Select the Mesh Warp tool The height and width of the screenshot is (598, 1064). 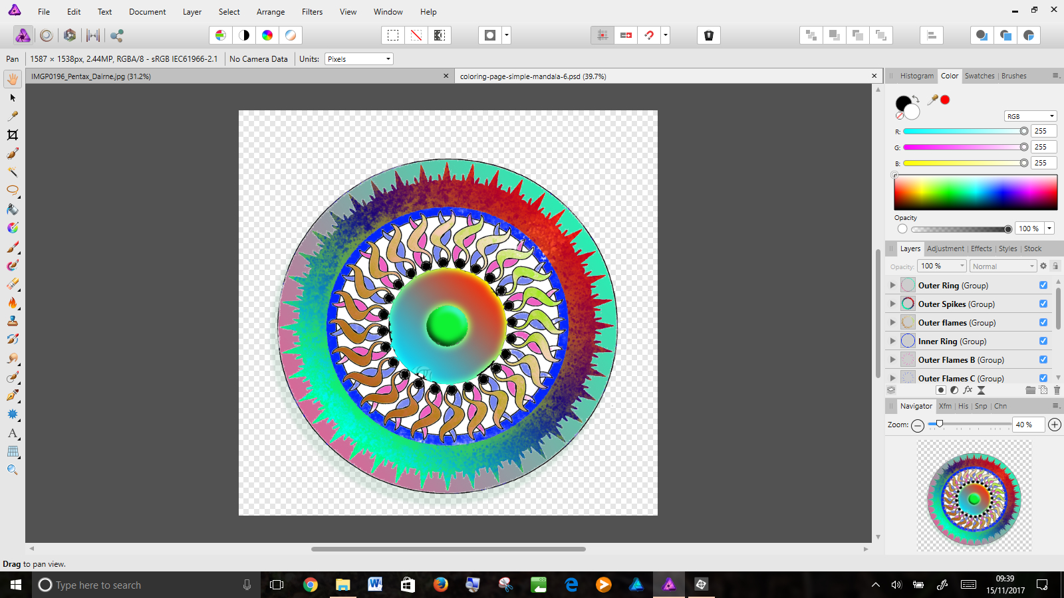pyautogui.click(x=13, y=452)
